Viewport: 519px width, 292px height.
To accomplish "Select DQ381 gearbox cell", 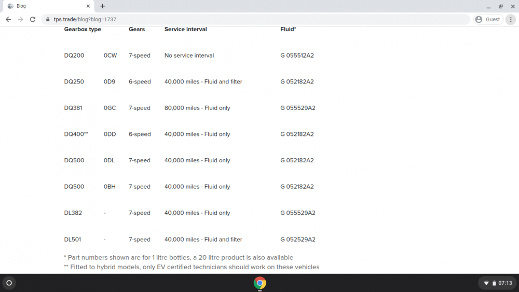I will click(x=73, y=108).
